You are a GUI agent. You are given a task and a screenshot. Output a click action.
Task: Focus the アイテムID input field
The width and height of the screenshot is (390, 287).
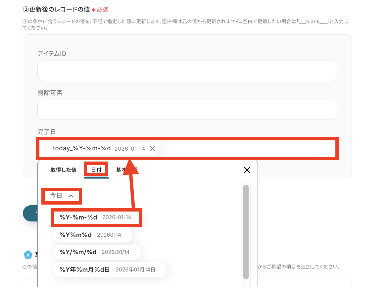coord(187,71)
